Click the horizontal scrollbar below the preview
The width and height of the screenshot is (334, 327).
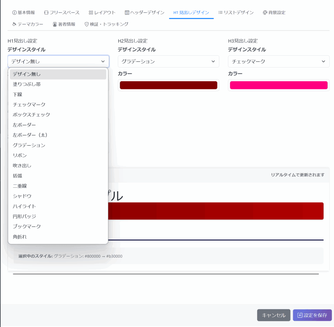(x=166, y=274)
